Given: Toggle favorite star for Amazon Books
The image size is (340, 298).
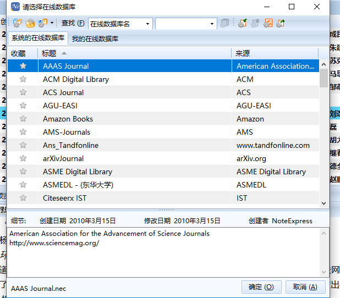Looking at the screenshot, I should tap(23, 119).
